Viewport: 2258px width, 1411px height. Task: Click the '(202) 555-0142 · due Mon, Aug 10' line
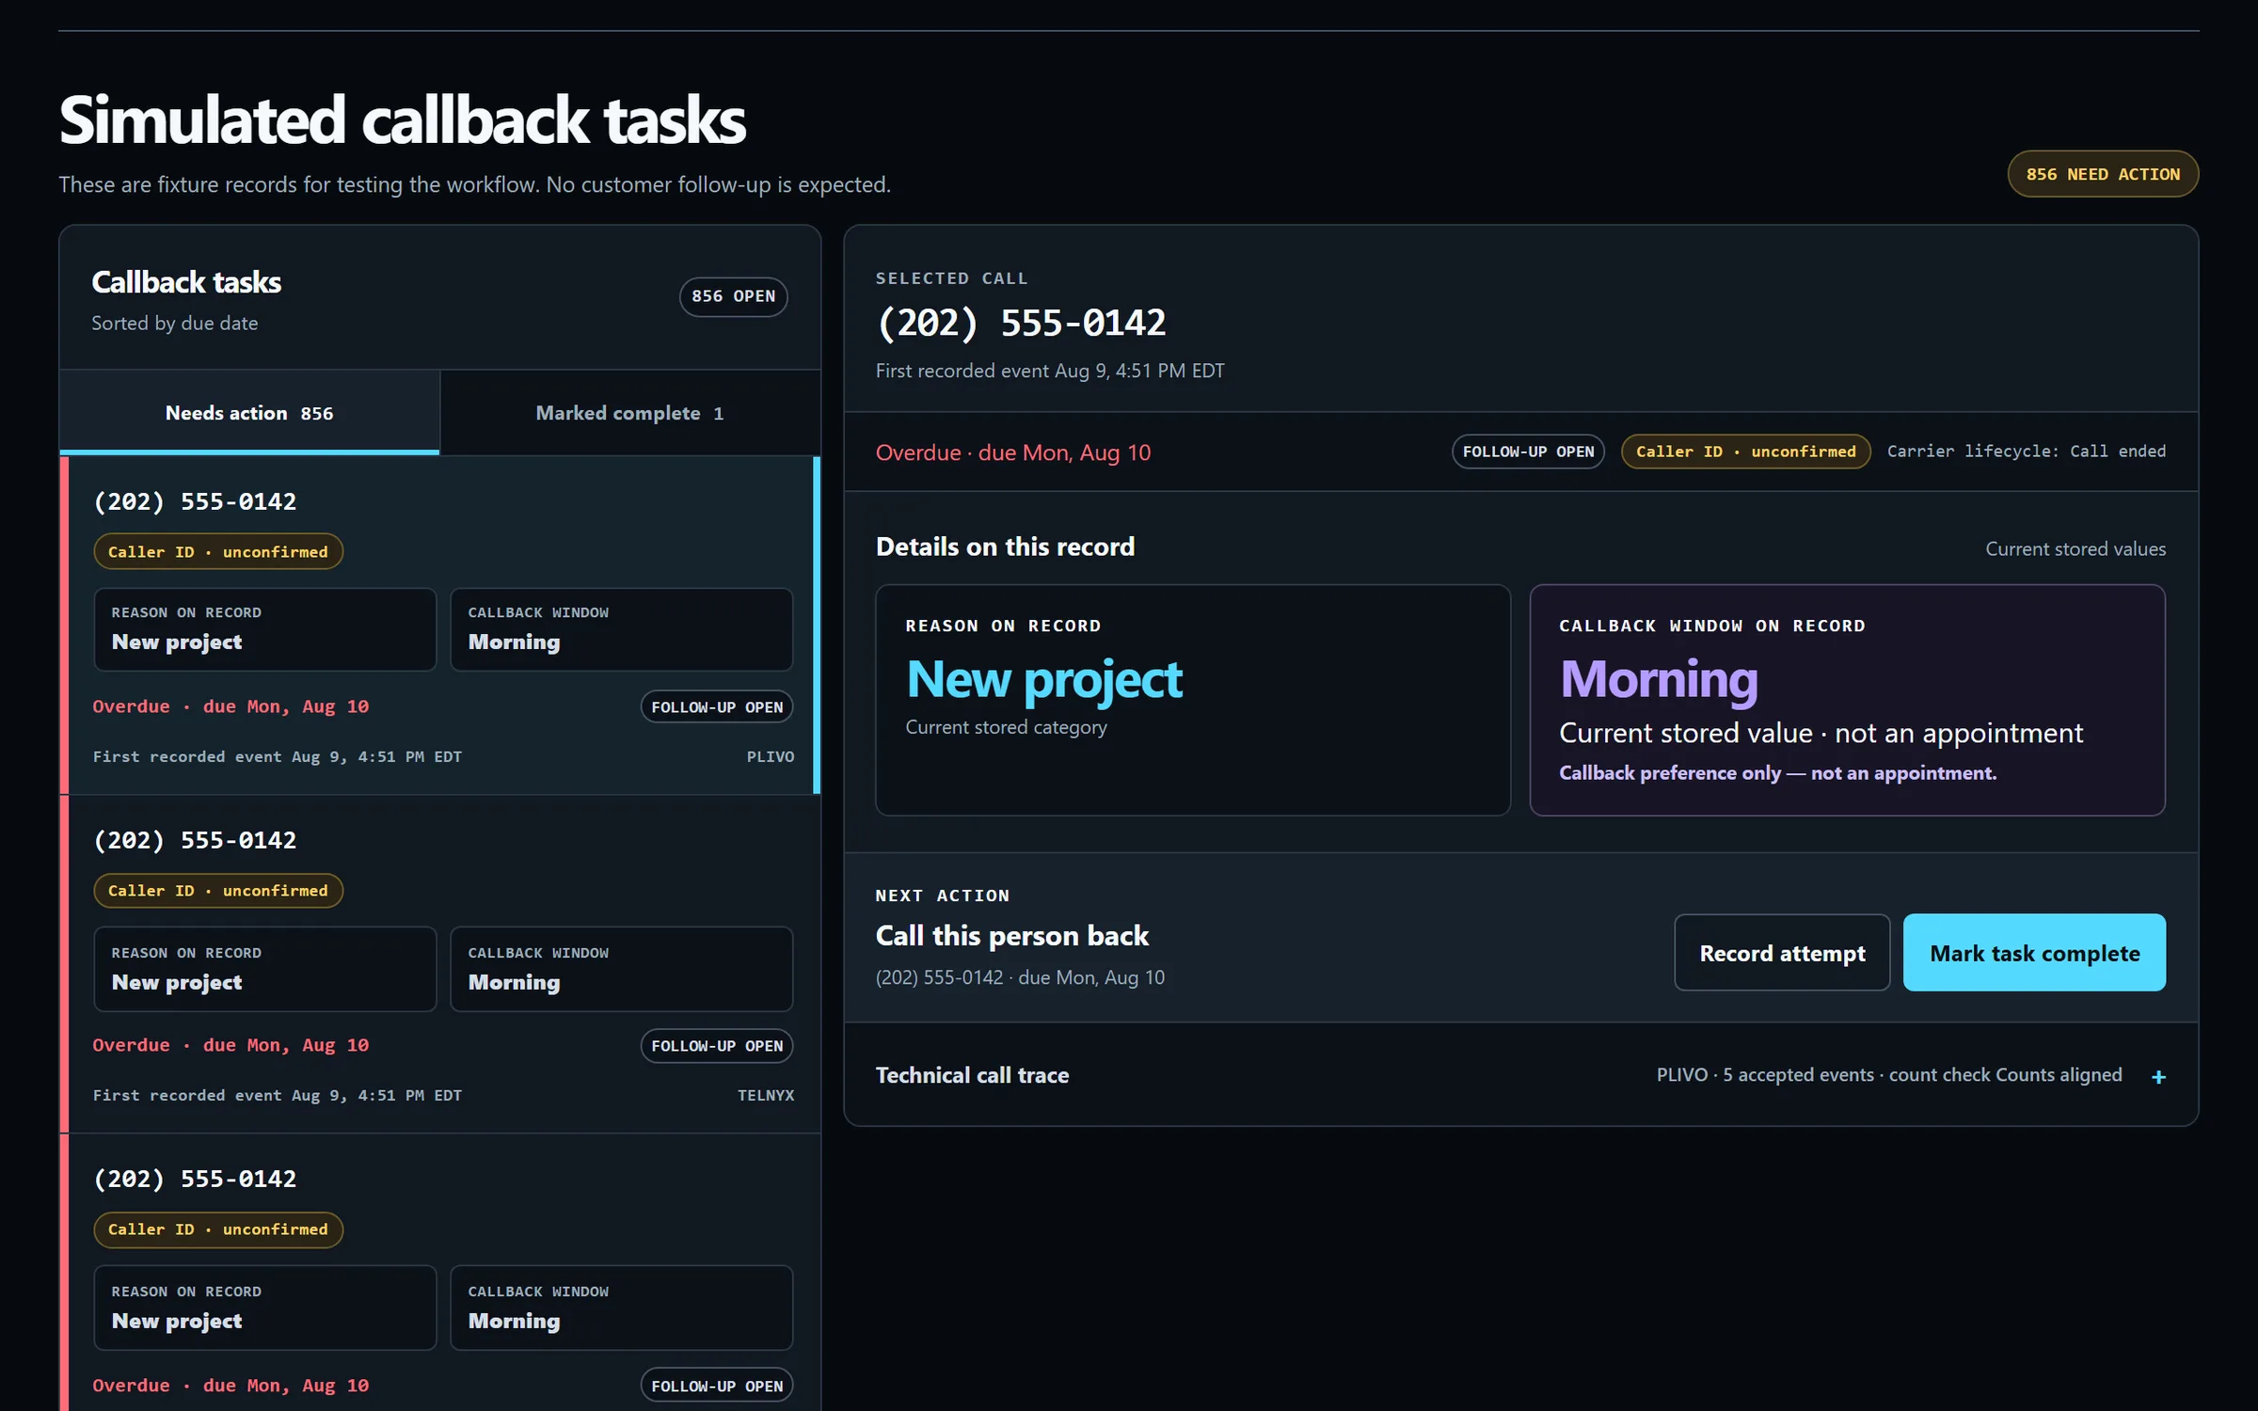pyautogui.click(x=1020, y=977)
